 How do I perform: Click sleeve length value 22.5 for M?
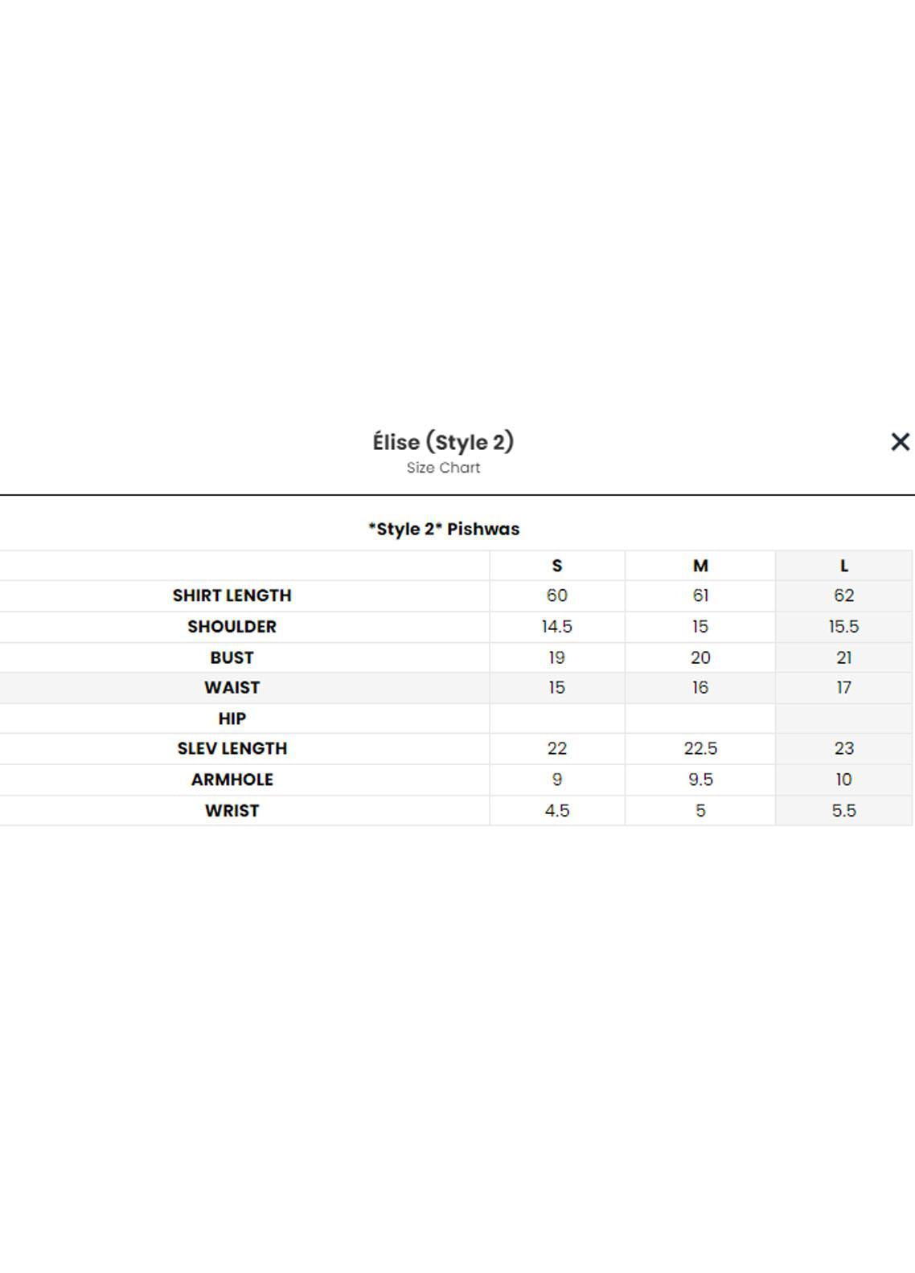(x=700, y=748)
